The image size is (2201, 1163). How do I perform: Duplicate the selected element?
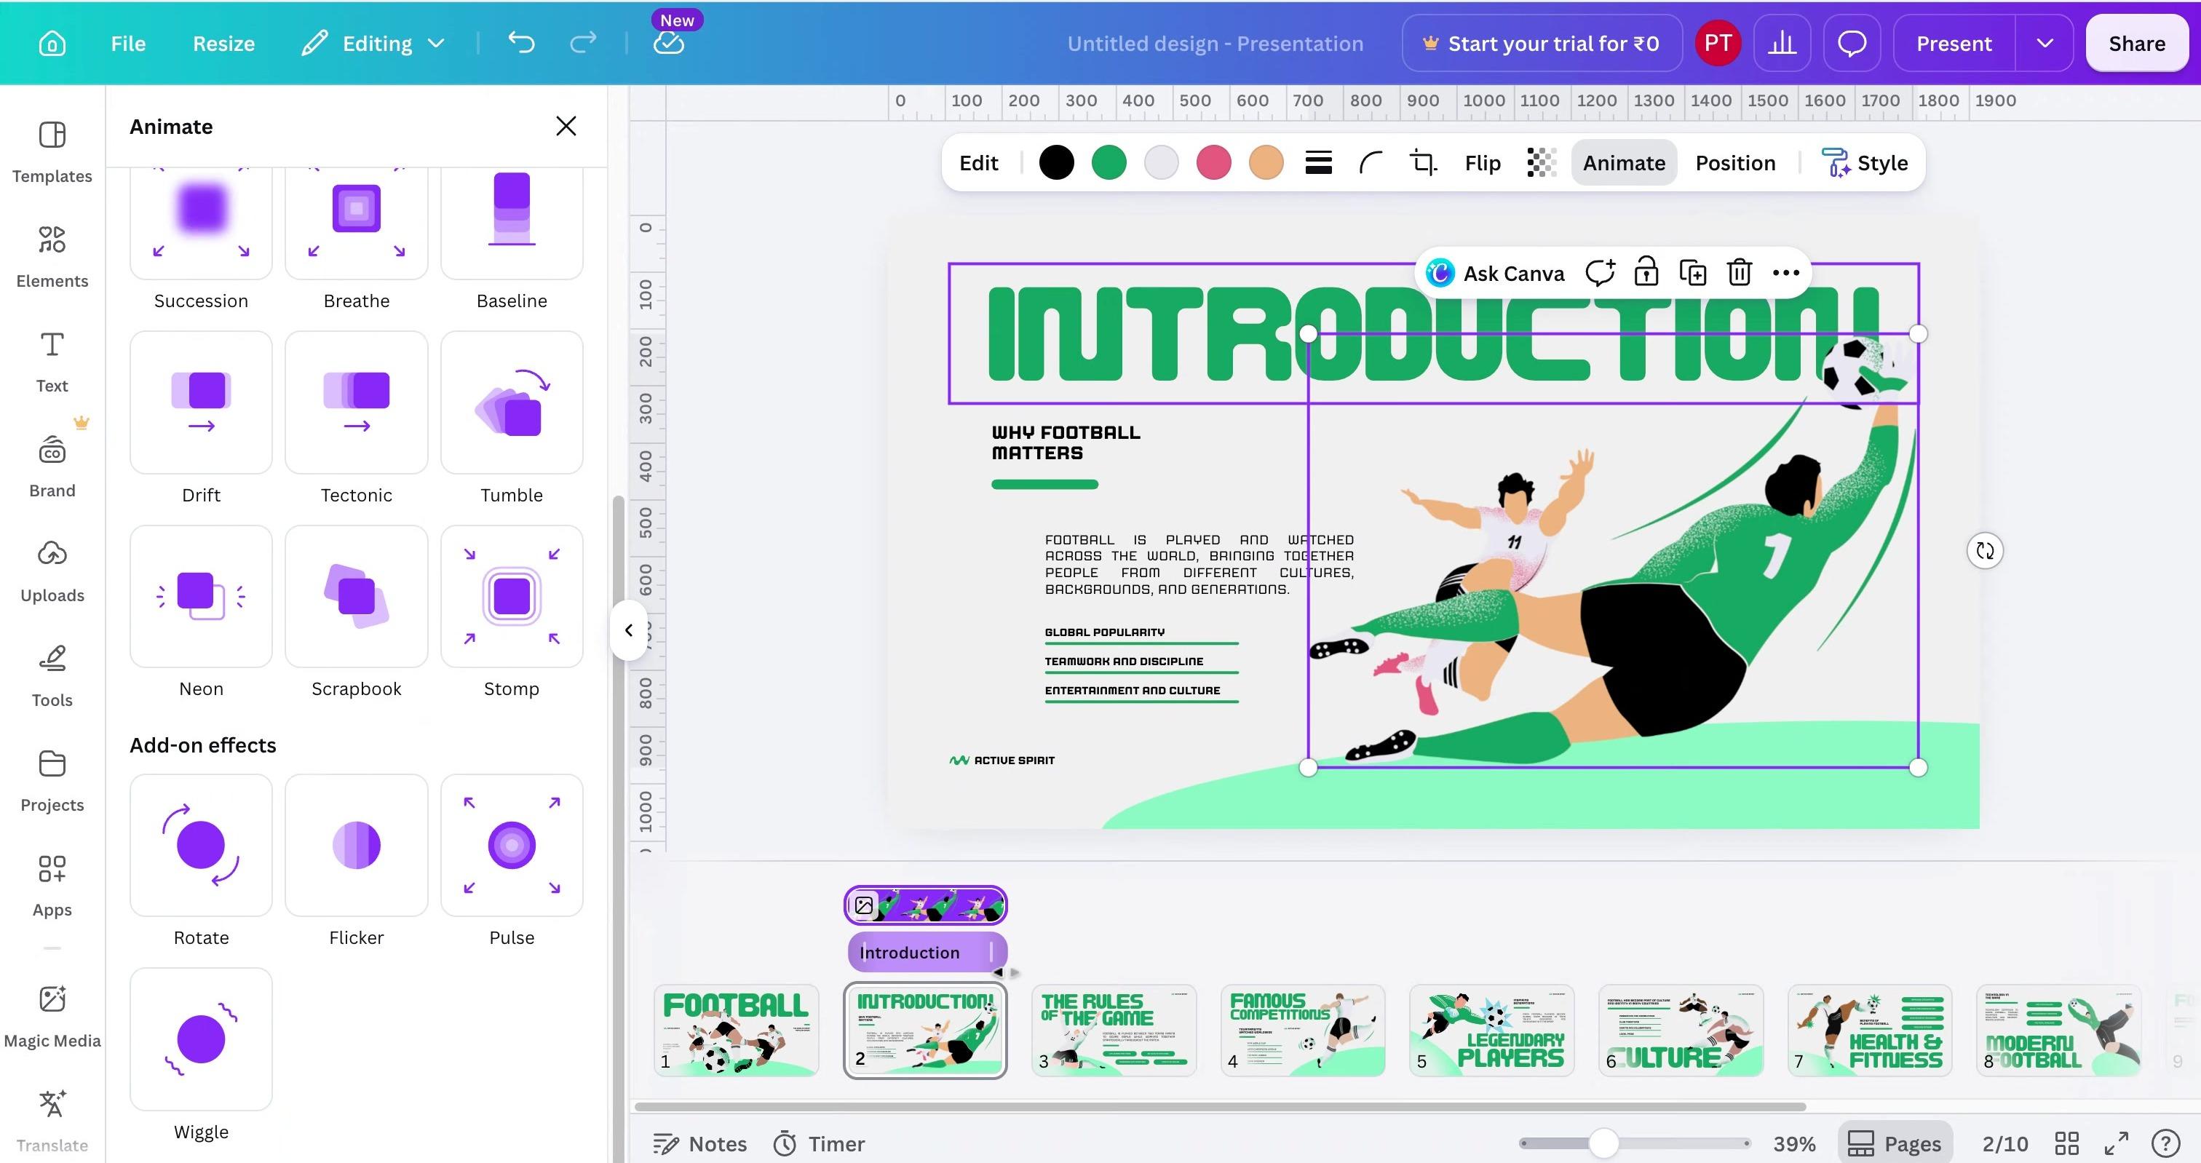(1693, 273)
